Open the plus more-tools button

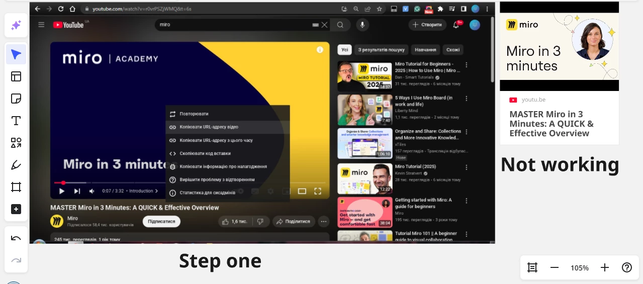[16, 209]
